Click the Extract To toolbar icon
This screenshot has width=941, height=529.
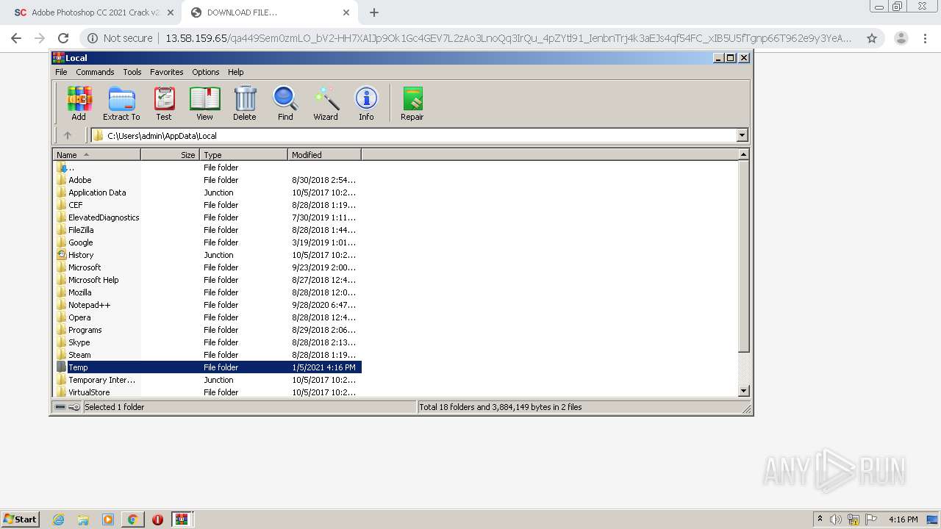pyautogui.click(x=121, y=103)
